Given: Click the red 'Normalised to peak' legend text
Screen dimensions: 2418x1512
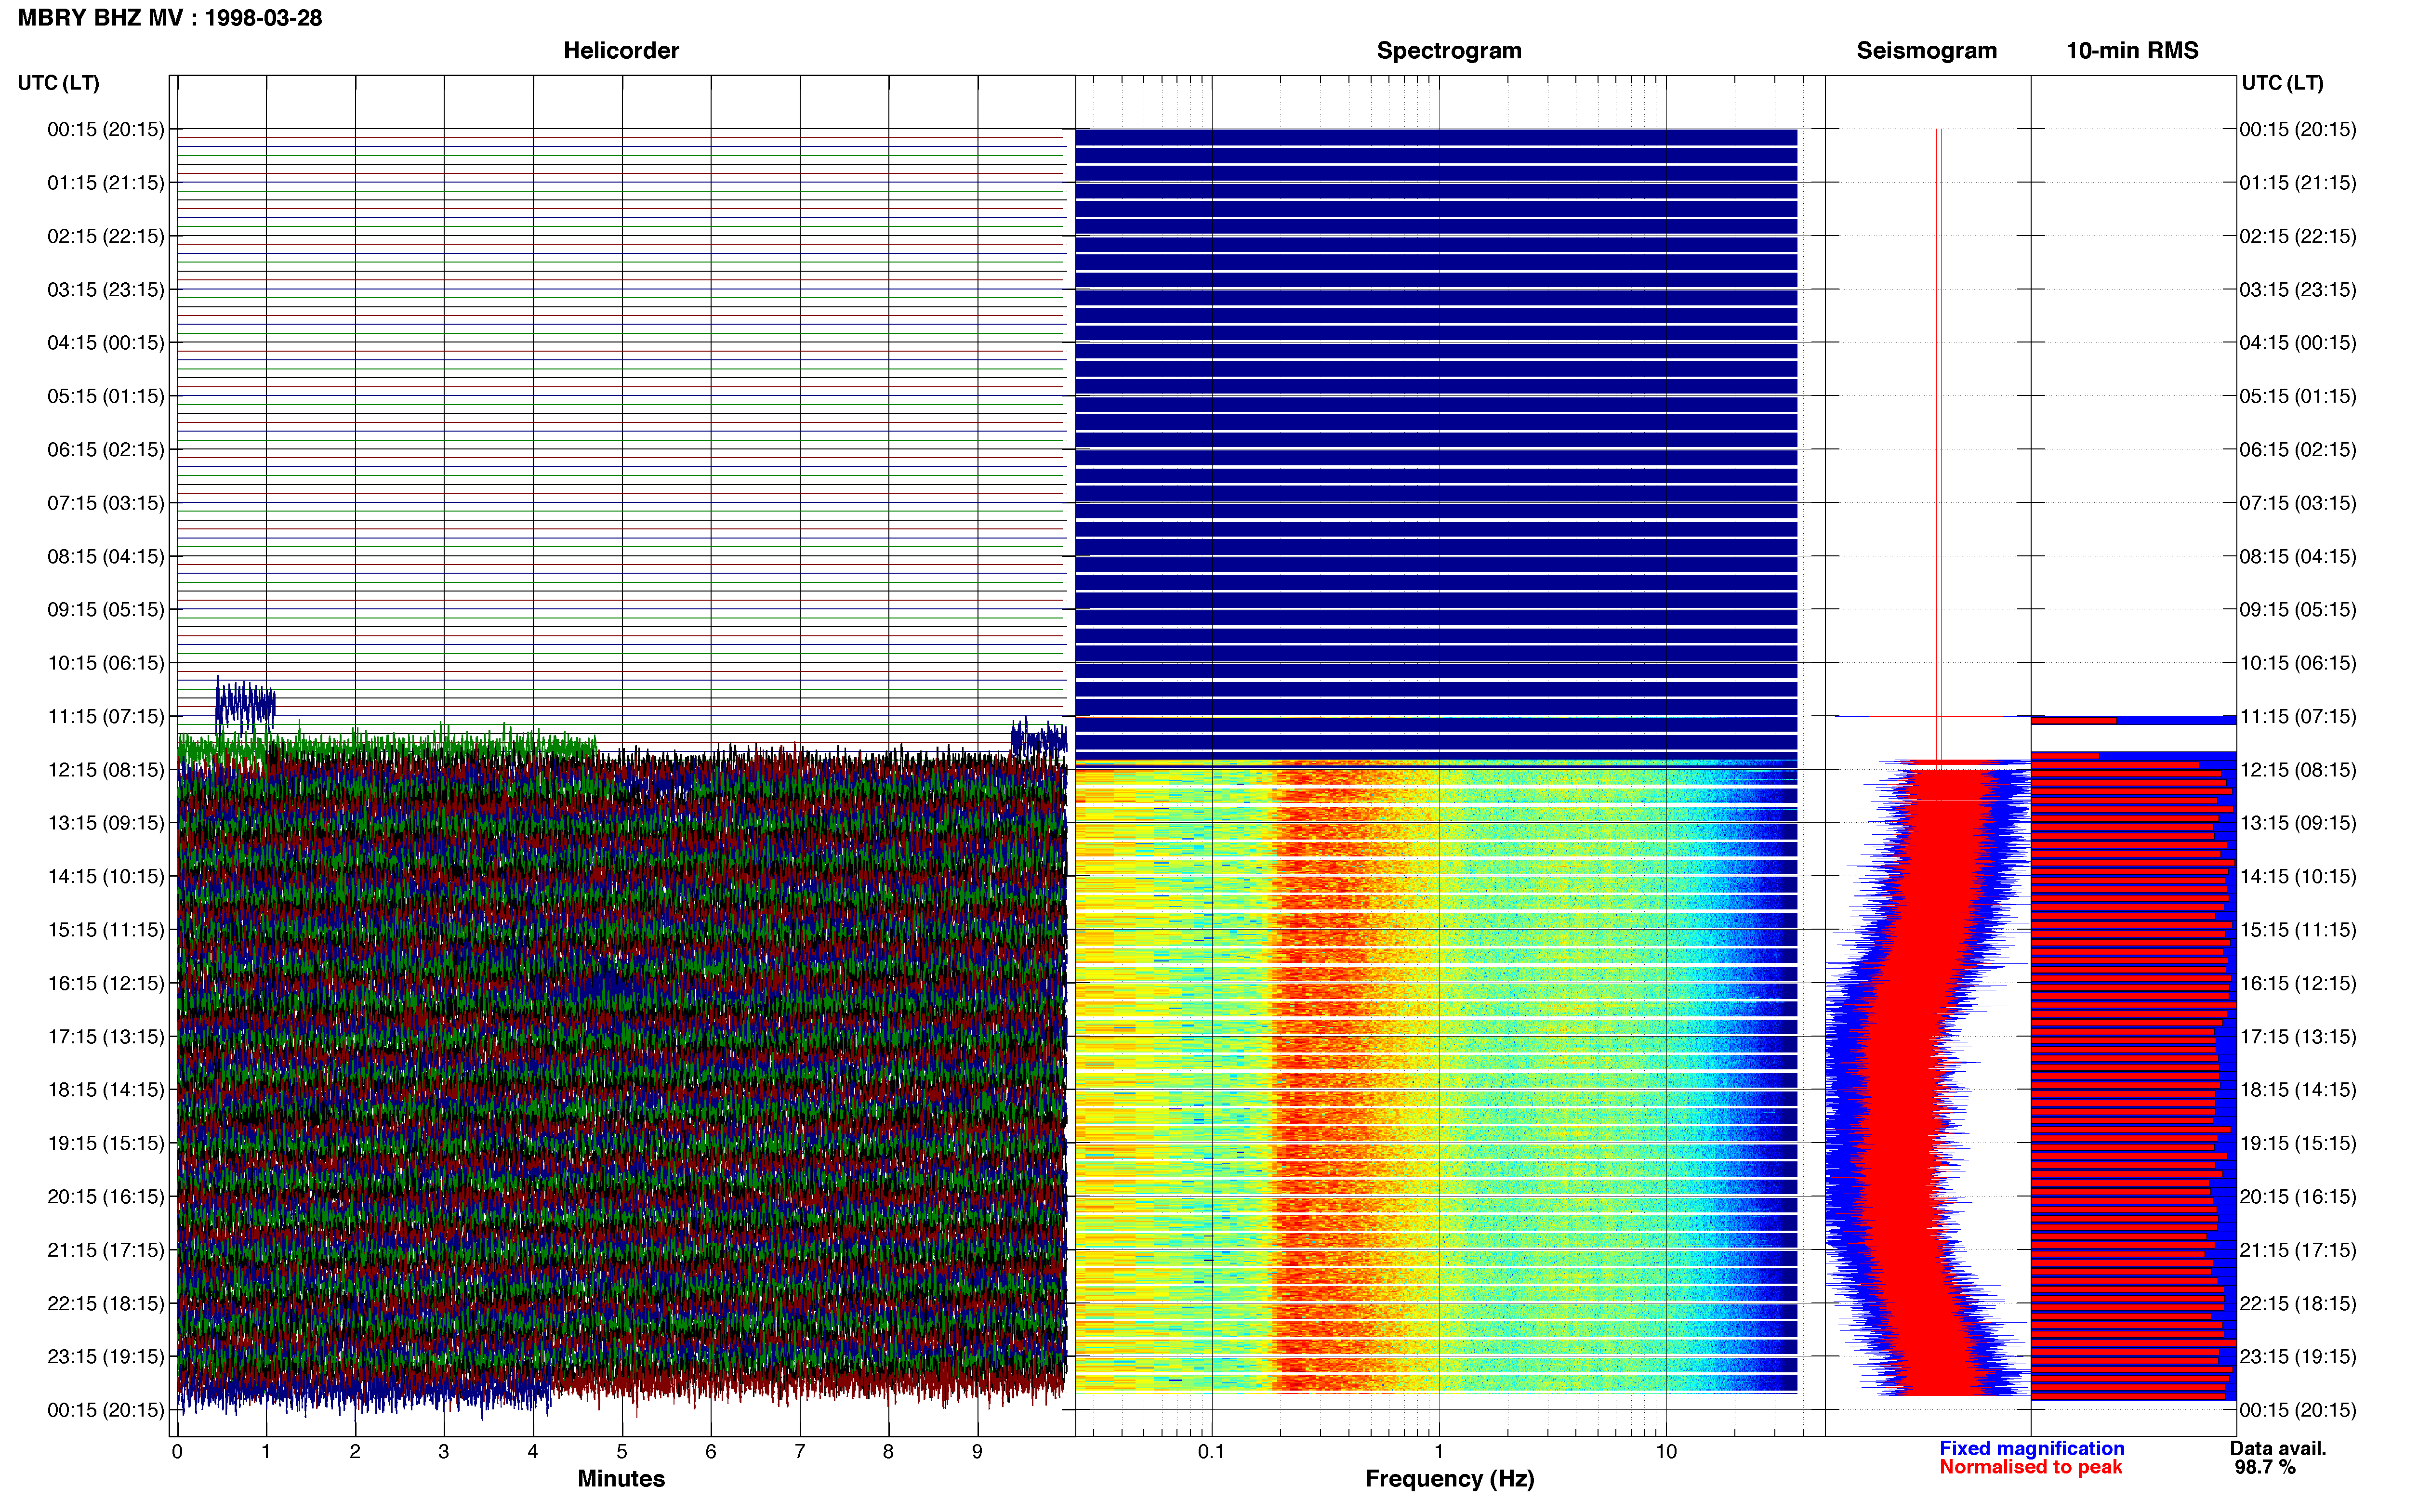Looking at the screenshot, I should (2030, 1467).
